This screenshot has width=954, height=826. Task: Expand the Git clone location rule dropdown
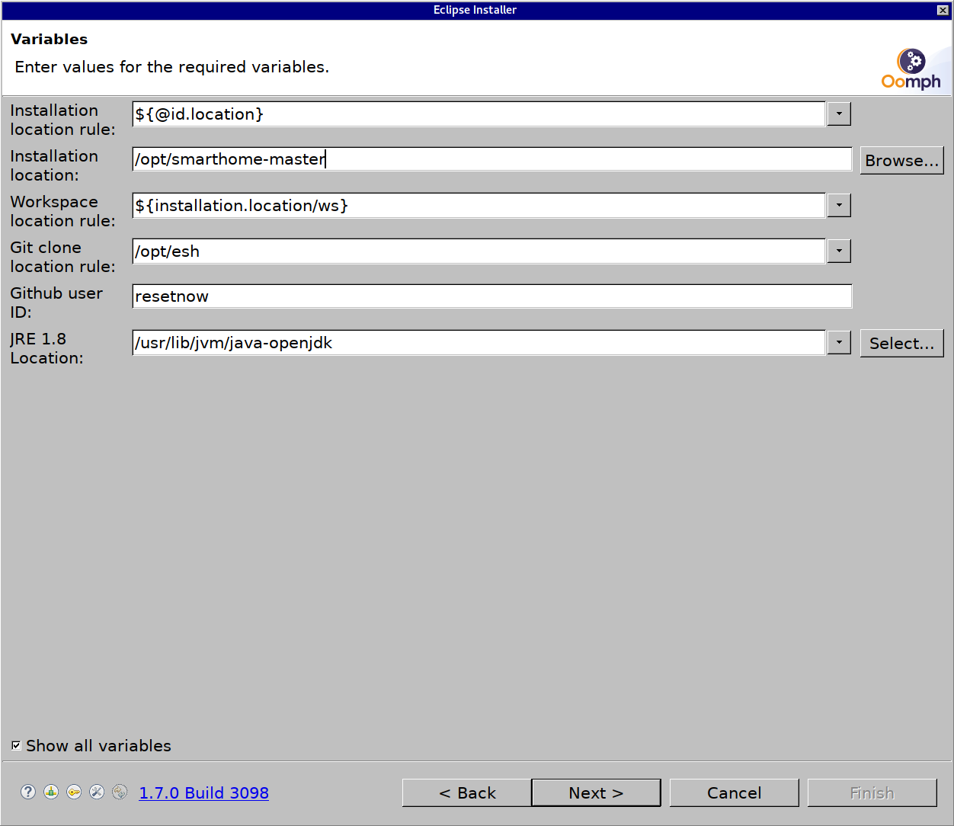click(x=839, y=251)
